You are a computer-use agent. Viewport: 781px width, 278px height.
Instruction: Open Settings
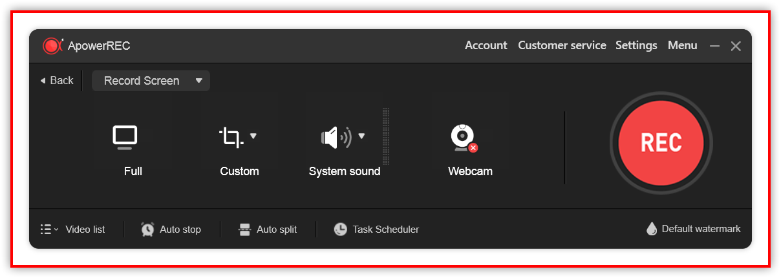pyautogui.click(x=636, y=45)
